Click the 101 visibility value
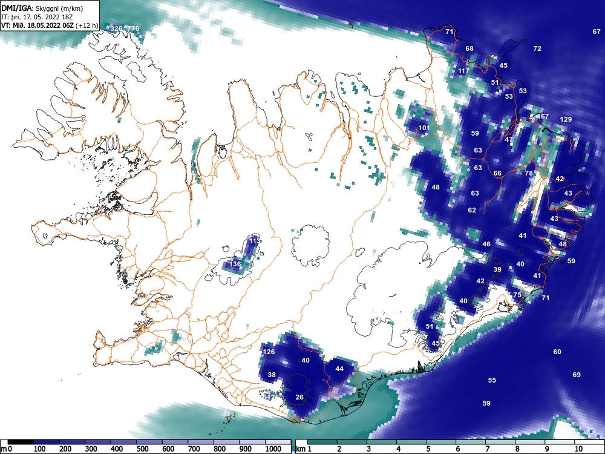Image resolution: width=605 pixels, height=454 pixels. (423, 128)
